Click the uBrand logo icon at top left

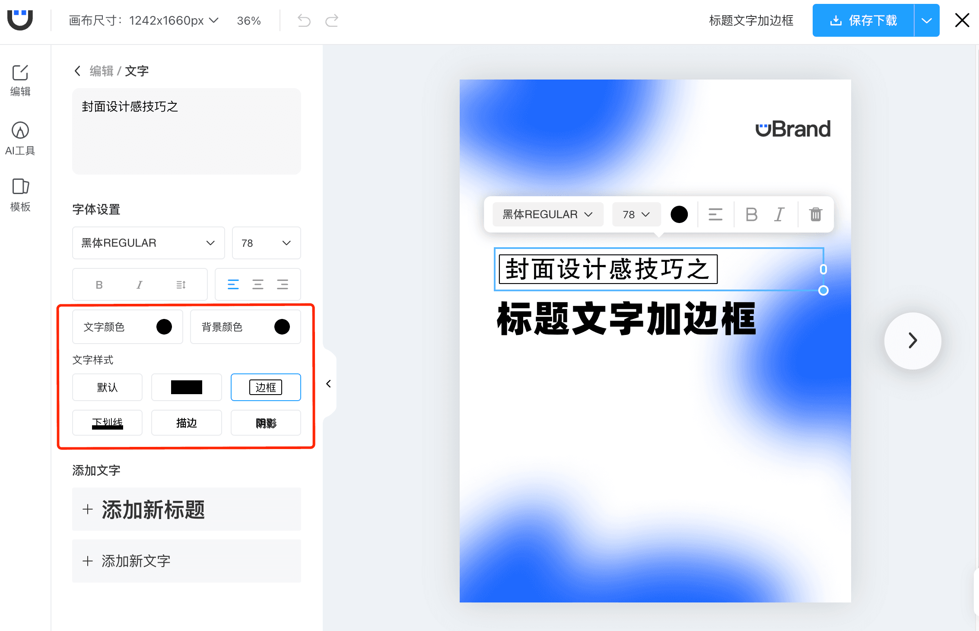(x=20, y=20)
